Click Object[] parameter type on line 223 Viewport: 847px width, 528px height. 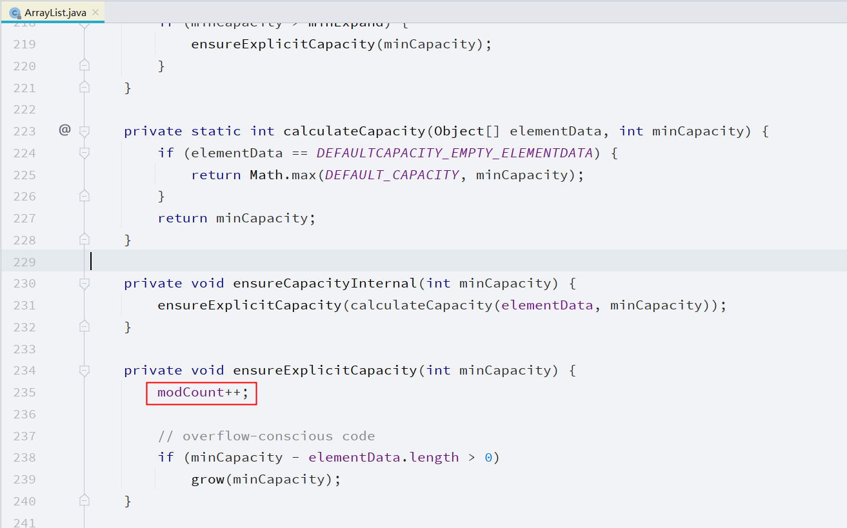468,131
